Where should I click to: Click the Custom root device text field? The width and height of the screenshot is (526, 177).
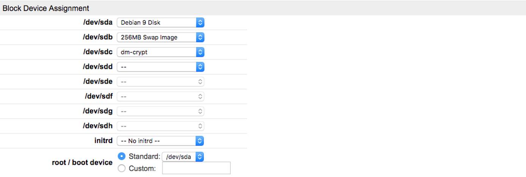pyautogui.click(x=196, y=168)
